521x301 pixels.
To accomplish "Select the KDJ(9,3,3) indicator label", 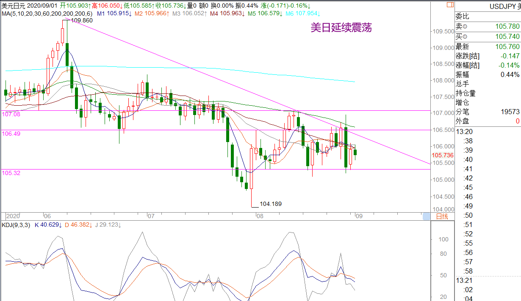I will click(x=16, y=225).
